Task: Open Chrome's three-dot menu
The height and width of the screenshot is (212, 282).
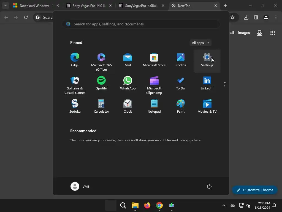Action: click(x=276, y=17)
